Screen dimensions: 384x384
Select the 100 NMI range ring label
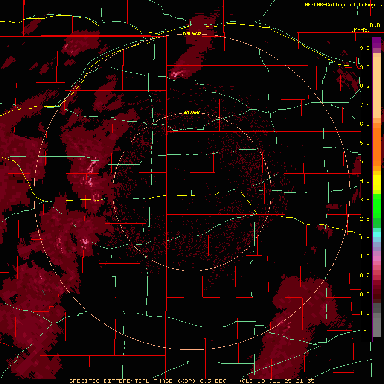coord(192,34)
